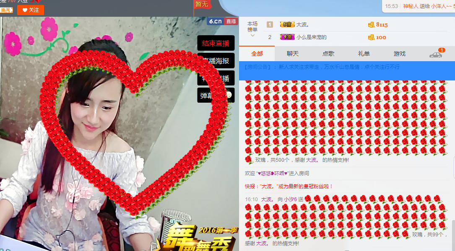Viewport: 455px width, 251px height.
Task: Open the 点歌 tab
Action: [328, 54]
